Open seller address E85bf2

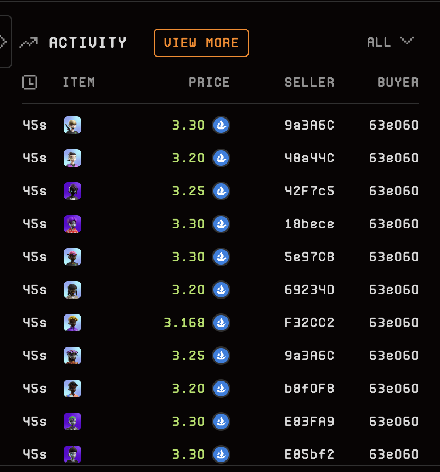click(x=309, y=454)
